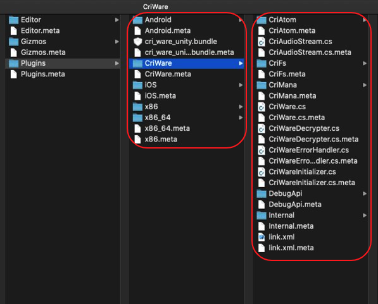Image resolution: width=378 pixels, height=304 pixels.
Task: Click the CriAudioStream.cs script file icon
Action: pos(261,42)
